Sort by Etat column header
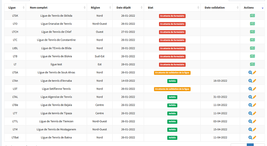The height and width of the screenshot is (146, 267). (x=172, y=7)
